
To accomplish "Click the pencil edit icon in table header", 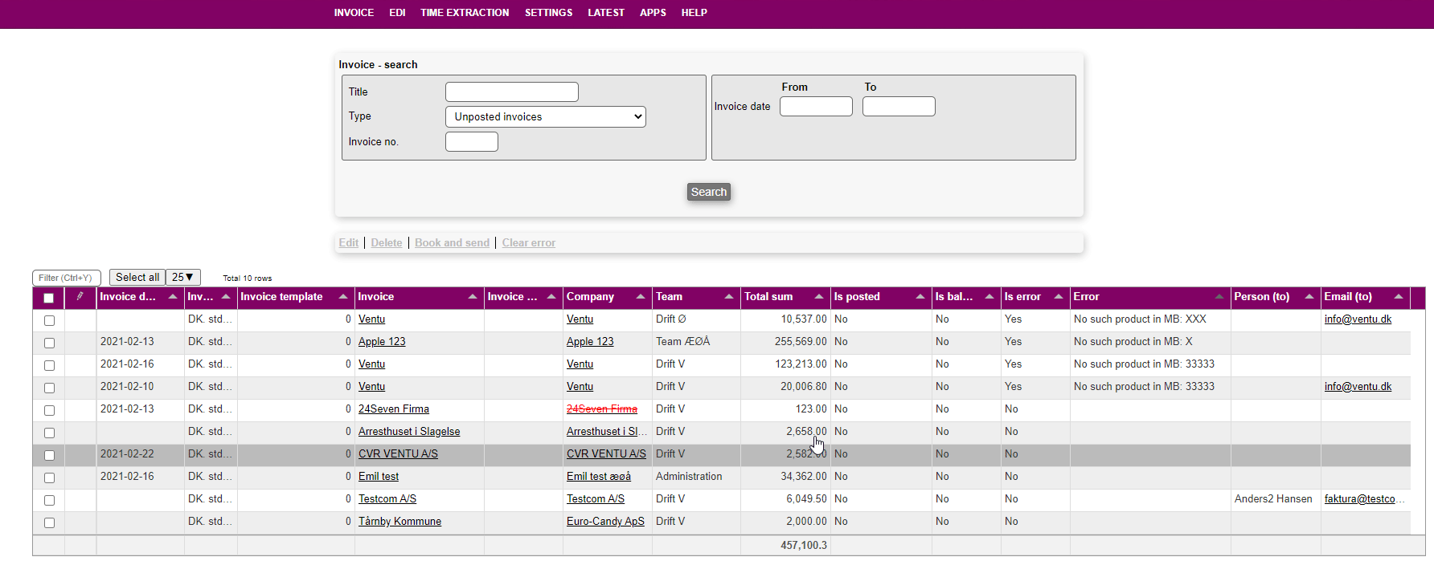I will point(80,297).
